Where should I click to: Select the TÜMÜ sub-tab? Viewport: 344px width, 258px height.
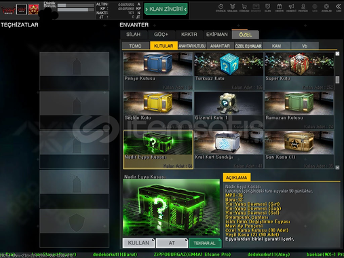(135, 46)
